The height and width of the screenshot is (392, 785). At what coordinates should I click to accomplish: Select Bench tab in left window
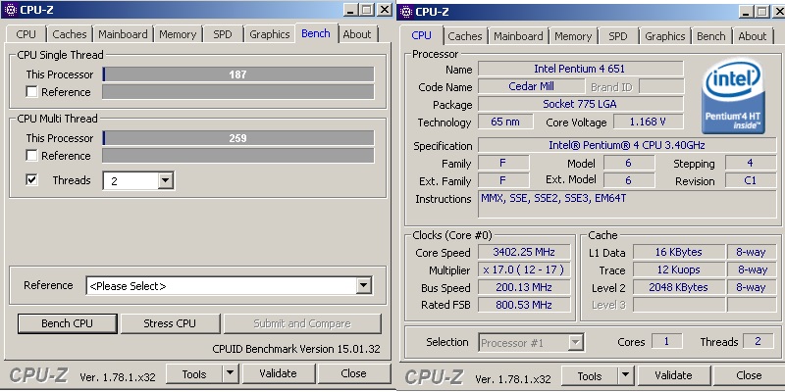[x=316, y=33]
